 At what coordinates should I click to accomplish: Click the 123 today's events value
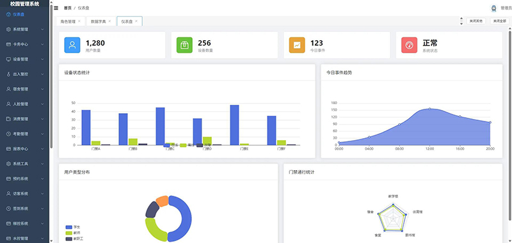[x=317, y=43]
